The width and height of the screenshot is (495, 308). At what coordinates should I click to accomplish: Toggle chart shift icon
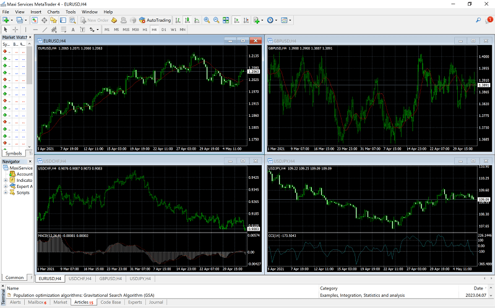(246, 20)
